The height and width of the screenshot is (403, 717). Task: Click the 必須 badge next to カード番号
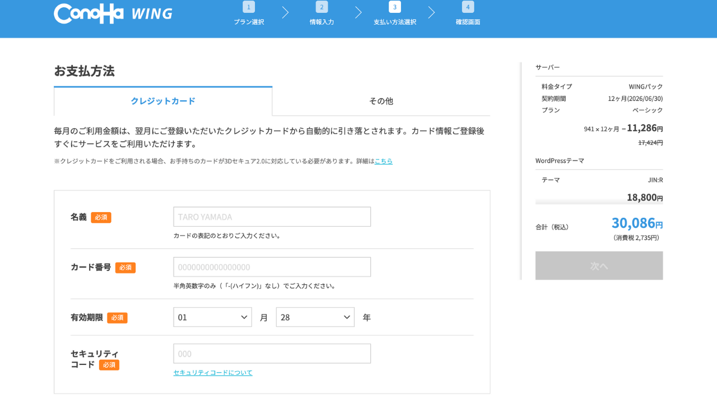(125, 268)
